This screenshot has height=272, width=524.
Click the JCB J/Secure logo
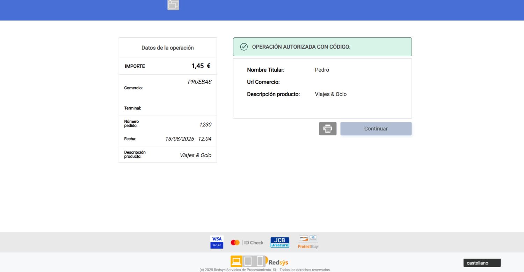point(279,242)
